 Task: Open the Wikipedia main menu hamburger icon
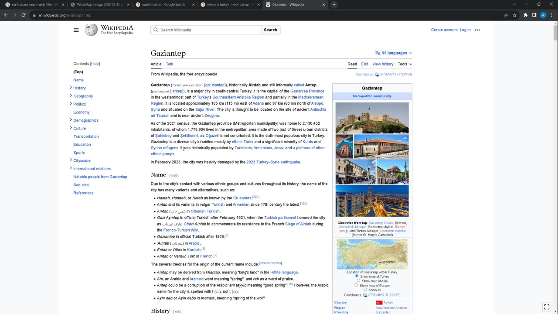click(76, 30)
